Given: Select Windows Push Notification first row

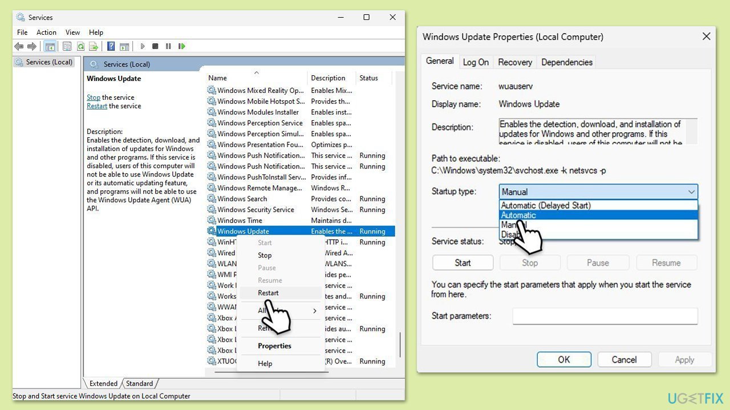Looking at the screenshot, I should click(x=301, y=155).
